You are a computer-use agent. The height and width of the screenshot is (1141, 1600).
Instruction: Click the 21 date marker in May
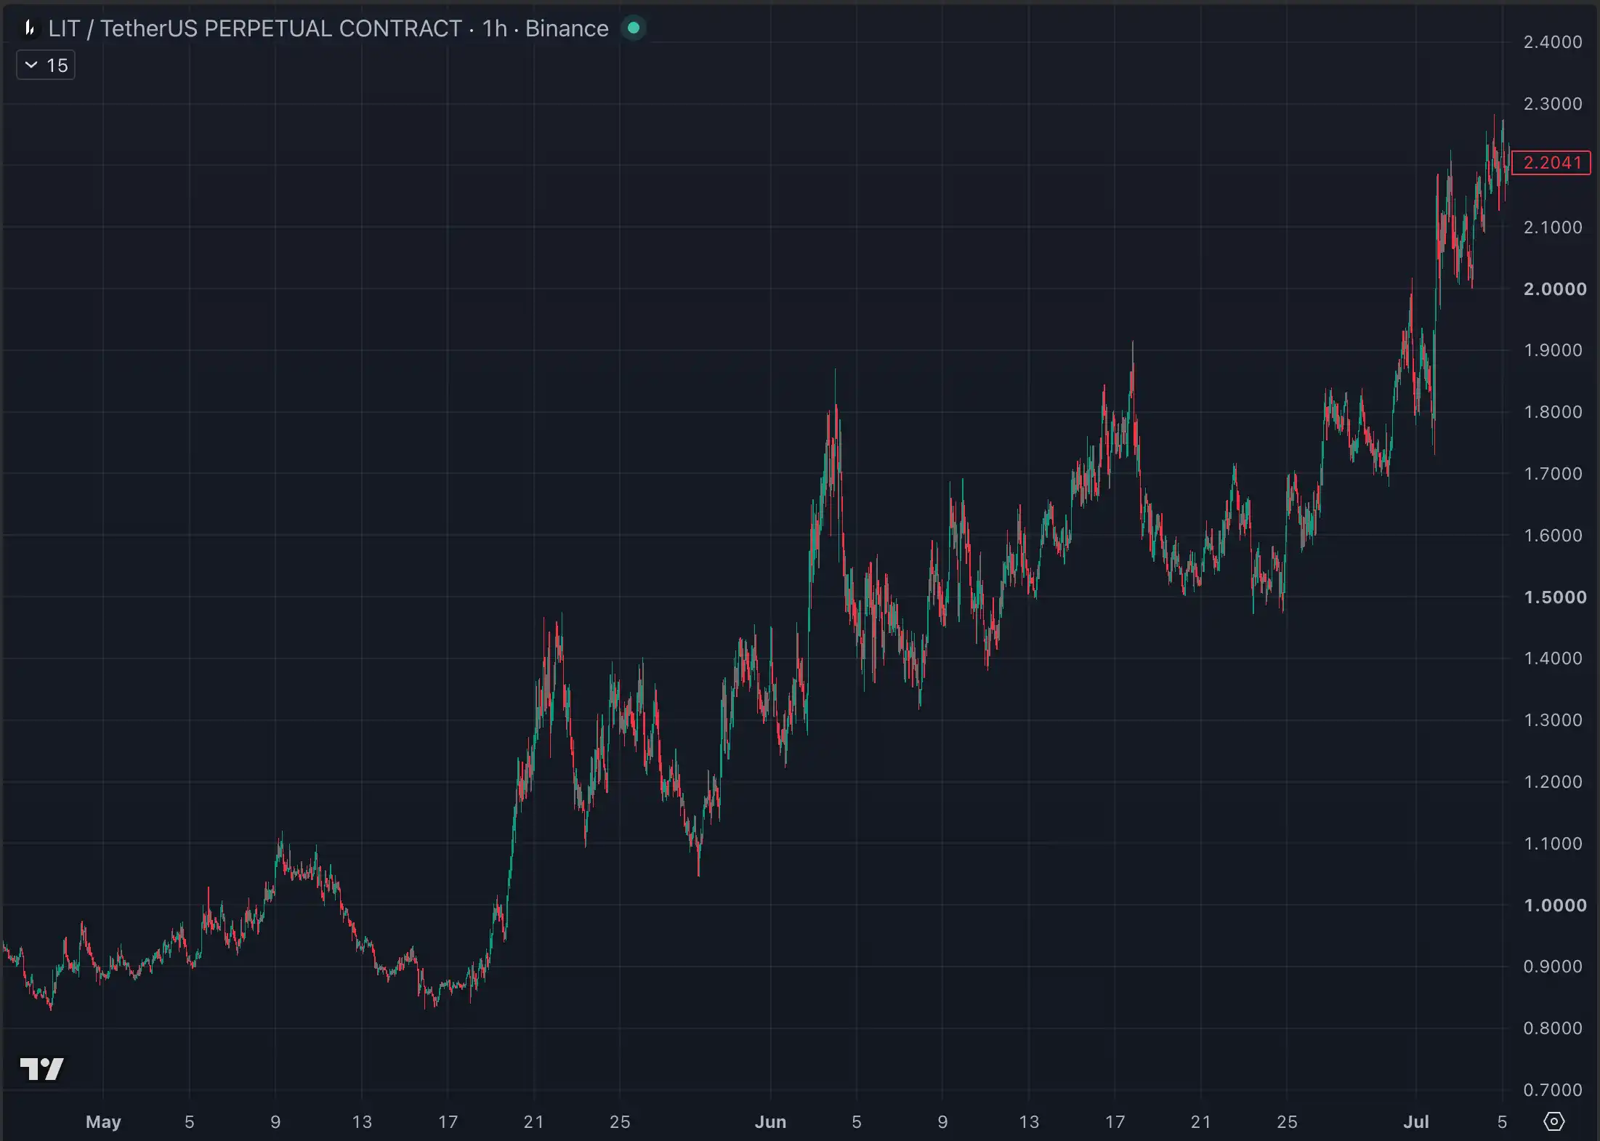(533, 1122)
